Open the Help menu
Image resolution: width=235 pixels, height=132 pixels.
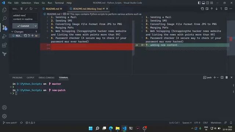tap(69, 3)
